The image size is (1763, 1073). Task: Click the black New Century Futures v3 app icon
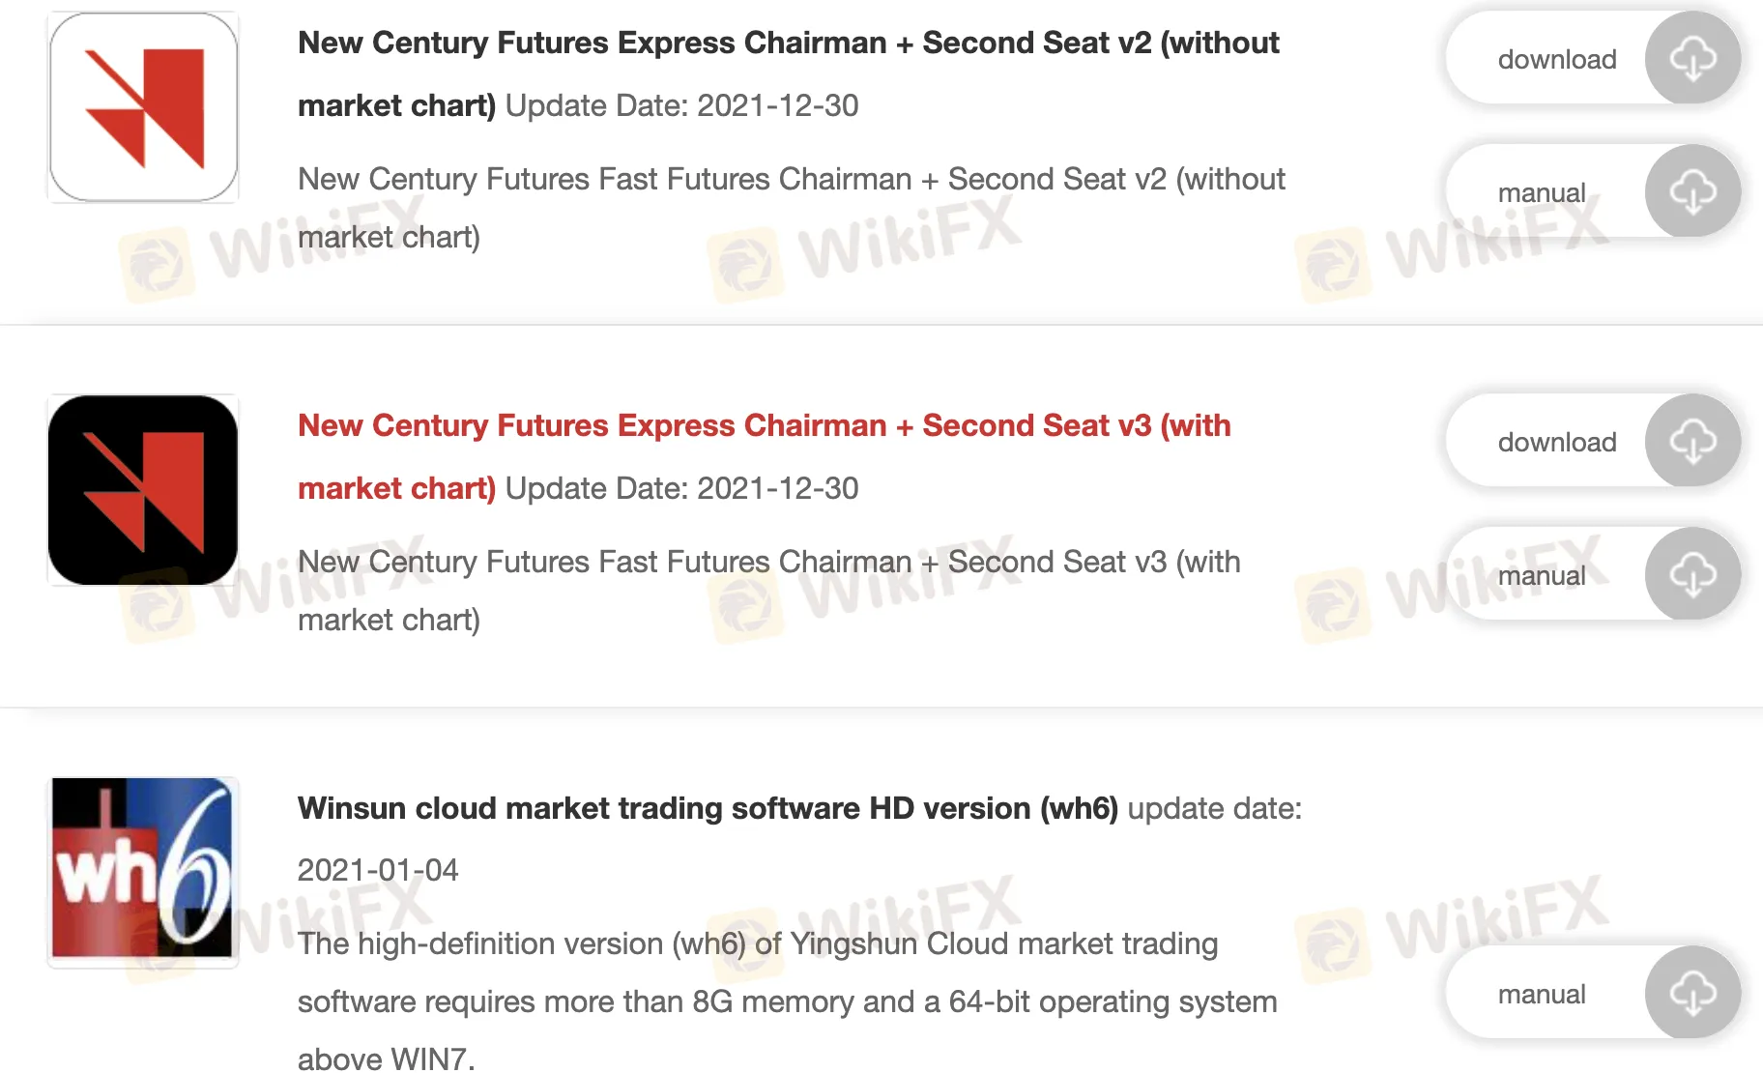142,489
